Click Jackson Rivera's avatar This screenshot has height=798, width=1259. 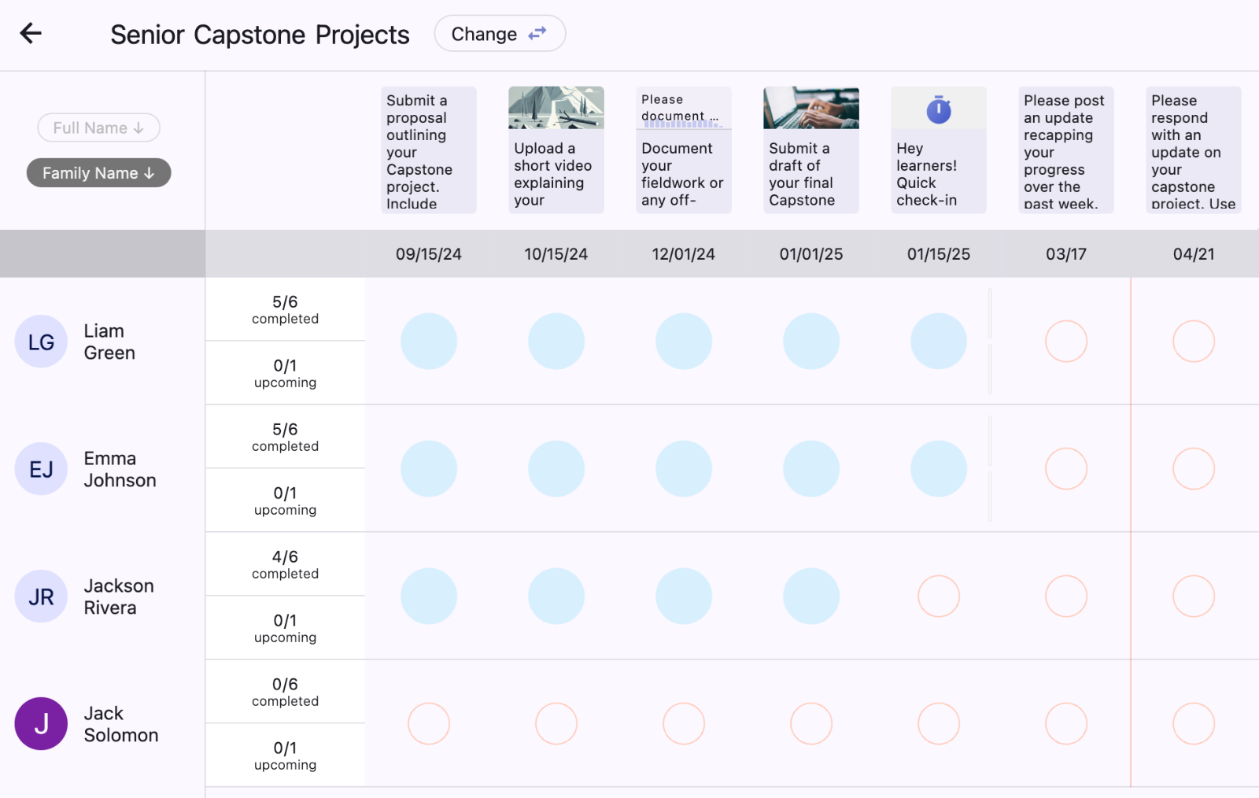pyautogui.click(x=40, y=596)
